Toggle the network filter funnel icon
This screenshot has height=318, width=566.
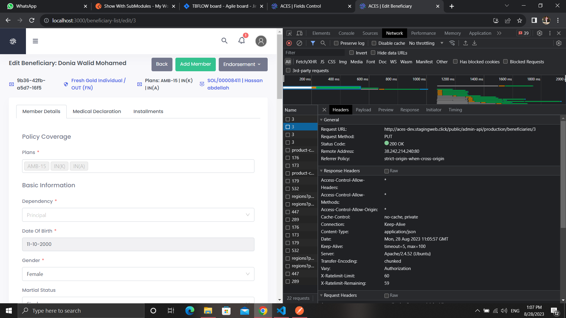click(x=313, y=43)
